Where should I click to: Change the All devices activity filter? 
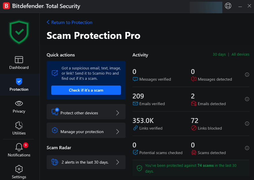[240, 54]
